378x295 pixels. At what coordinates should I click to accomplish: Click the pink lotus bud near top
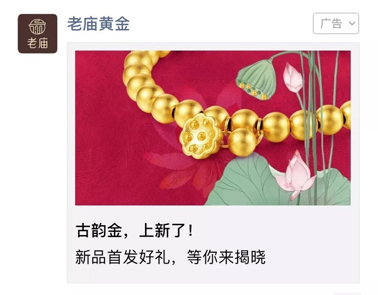(x=292, y=77)
